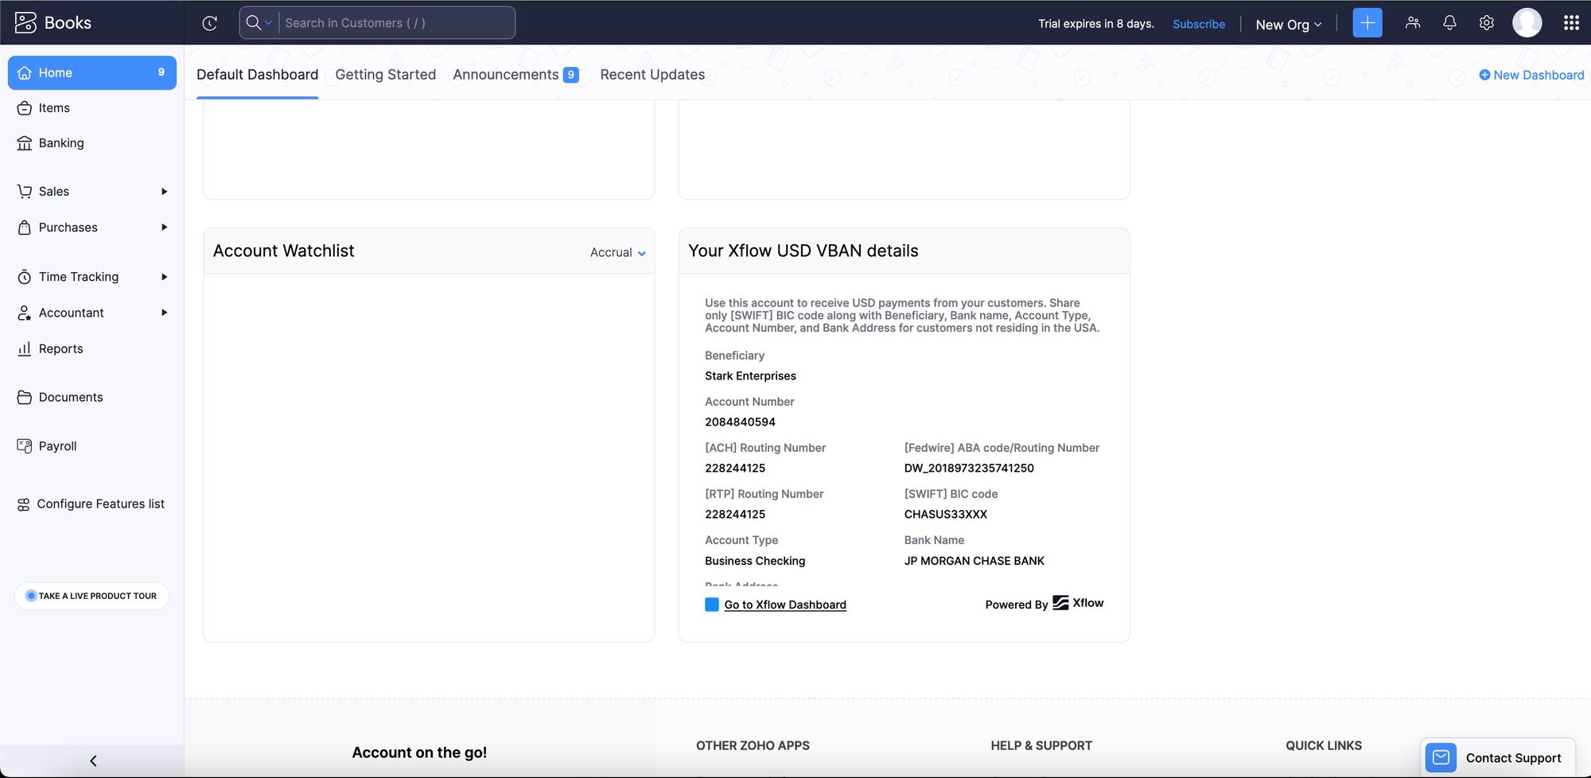Open the settings gear icon
The image size is (1591, 778).
coord(1486,23)
